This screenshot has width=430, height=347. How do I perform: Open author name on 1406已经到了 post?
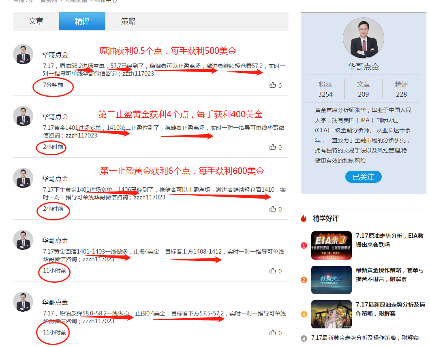pyautogui.click(x=55, y=178)
